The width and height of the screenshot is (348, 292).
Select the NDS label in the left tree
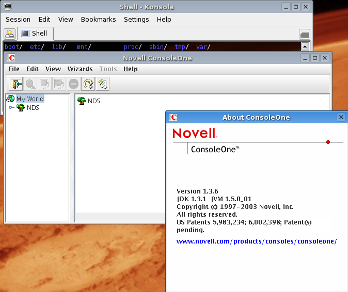33,107
